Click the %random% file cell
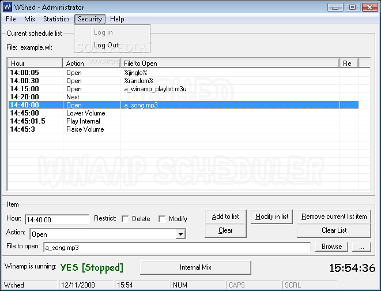Viewport: 381px width, 291px height. 139,80
